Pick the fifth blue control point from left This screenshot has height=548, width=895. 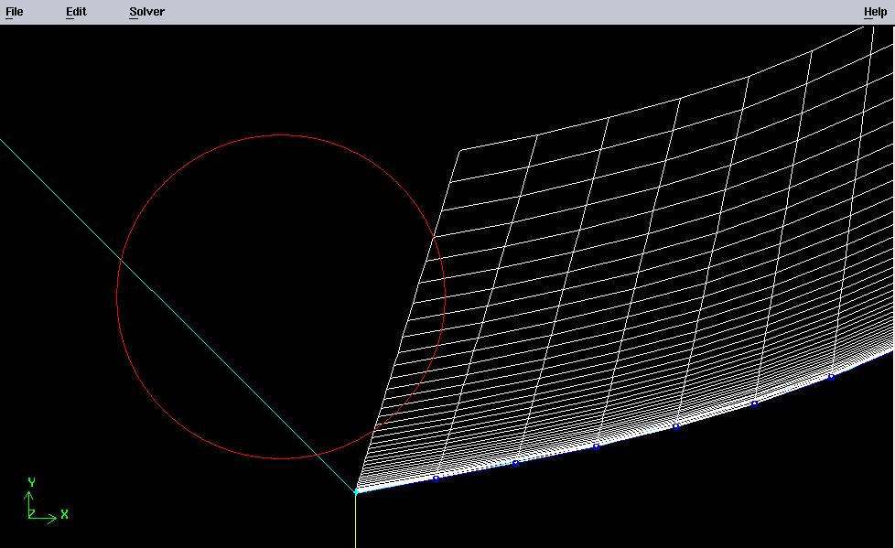pyautogui.click(x=754, y=403)
